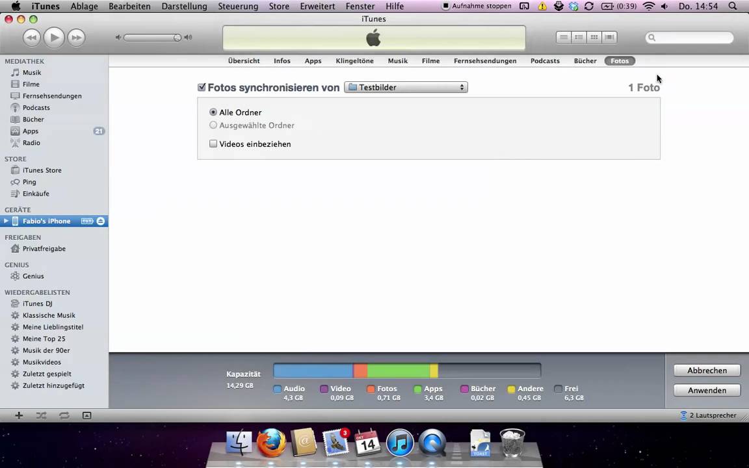Switch to the Klingeltöne tab
This screenshot has width=749, height=468.
coord(354,60)
